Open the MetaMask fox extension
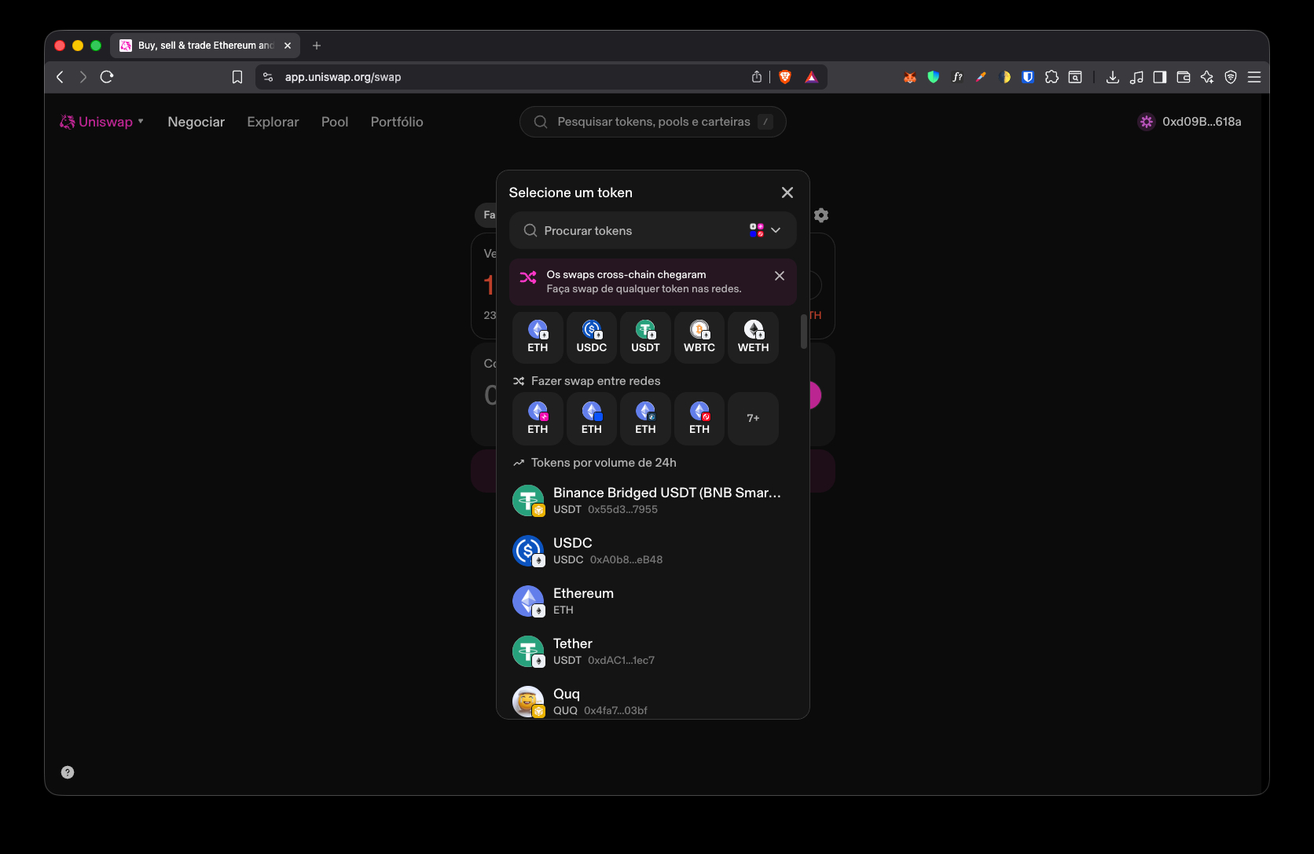1314x854 pixels. coord(910,77)
